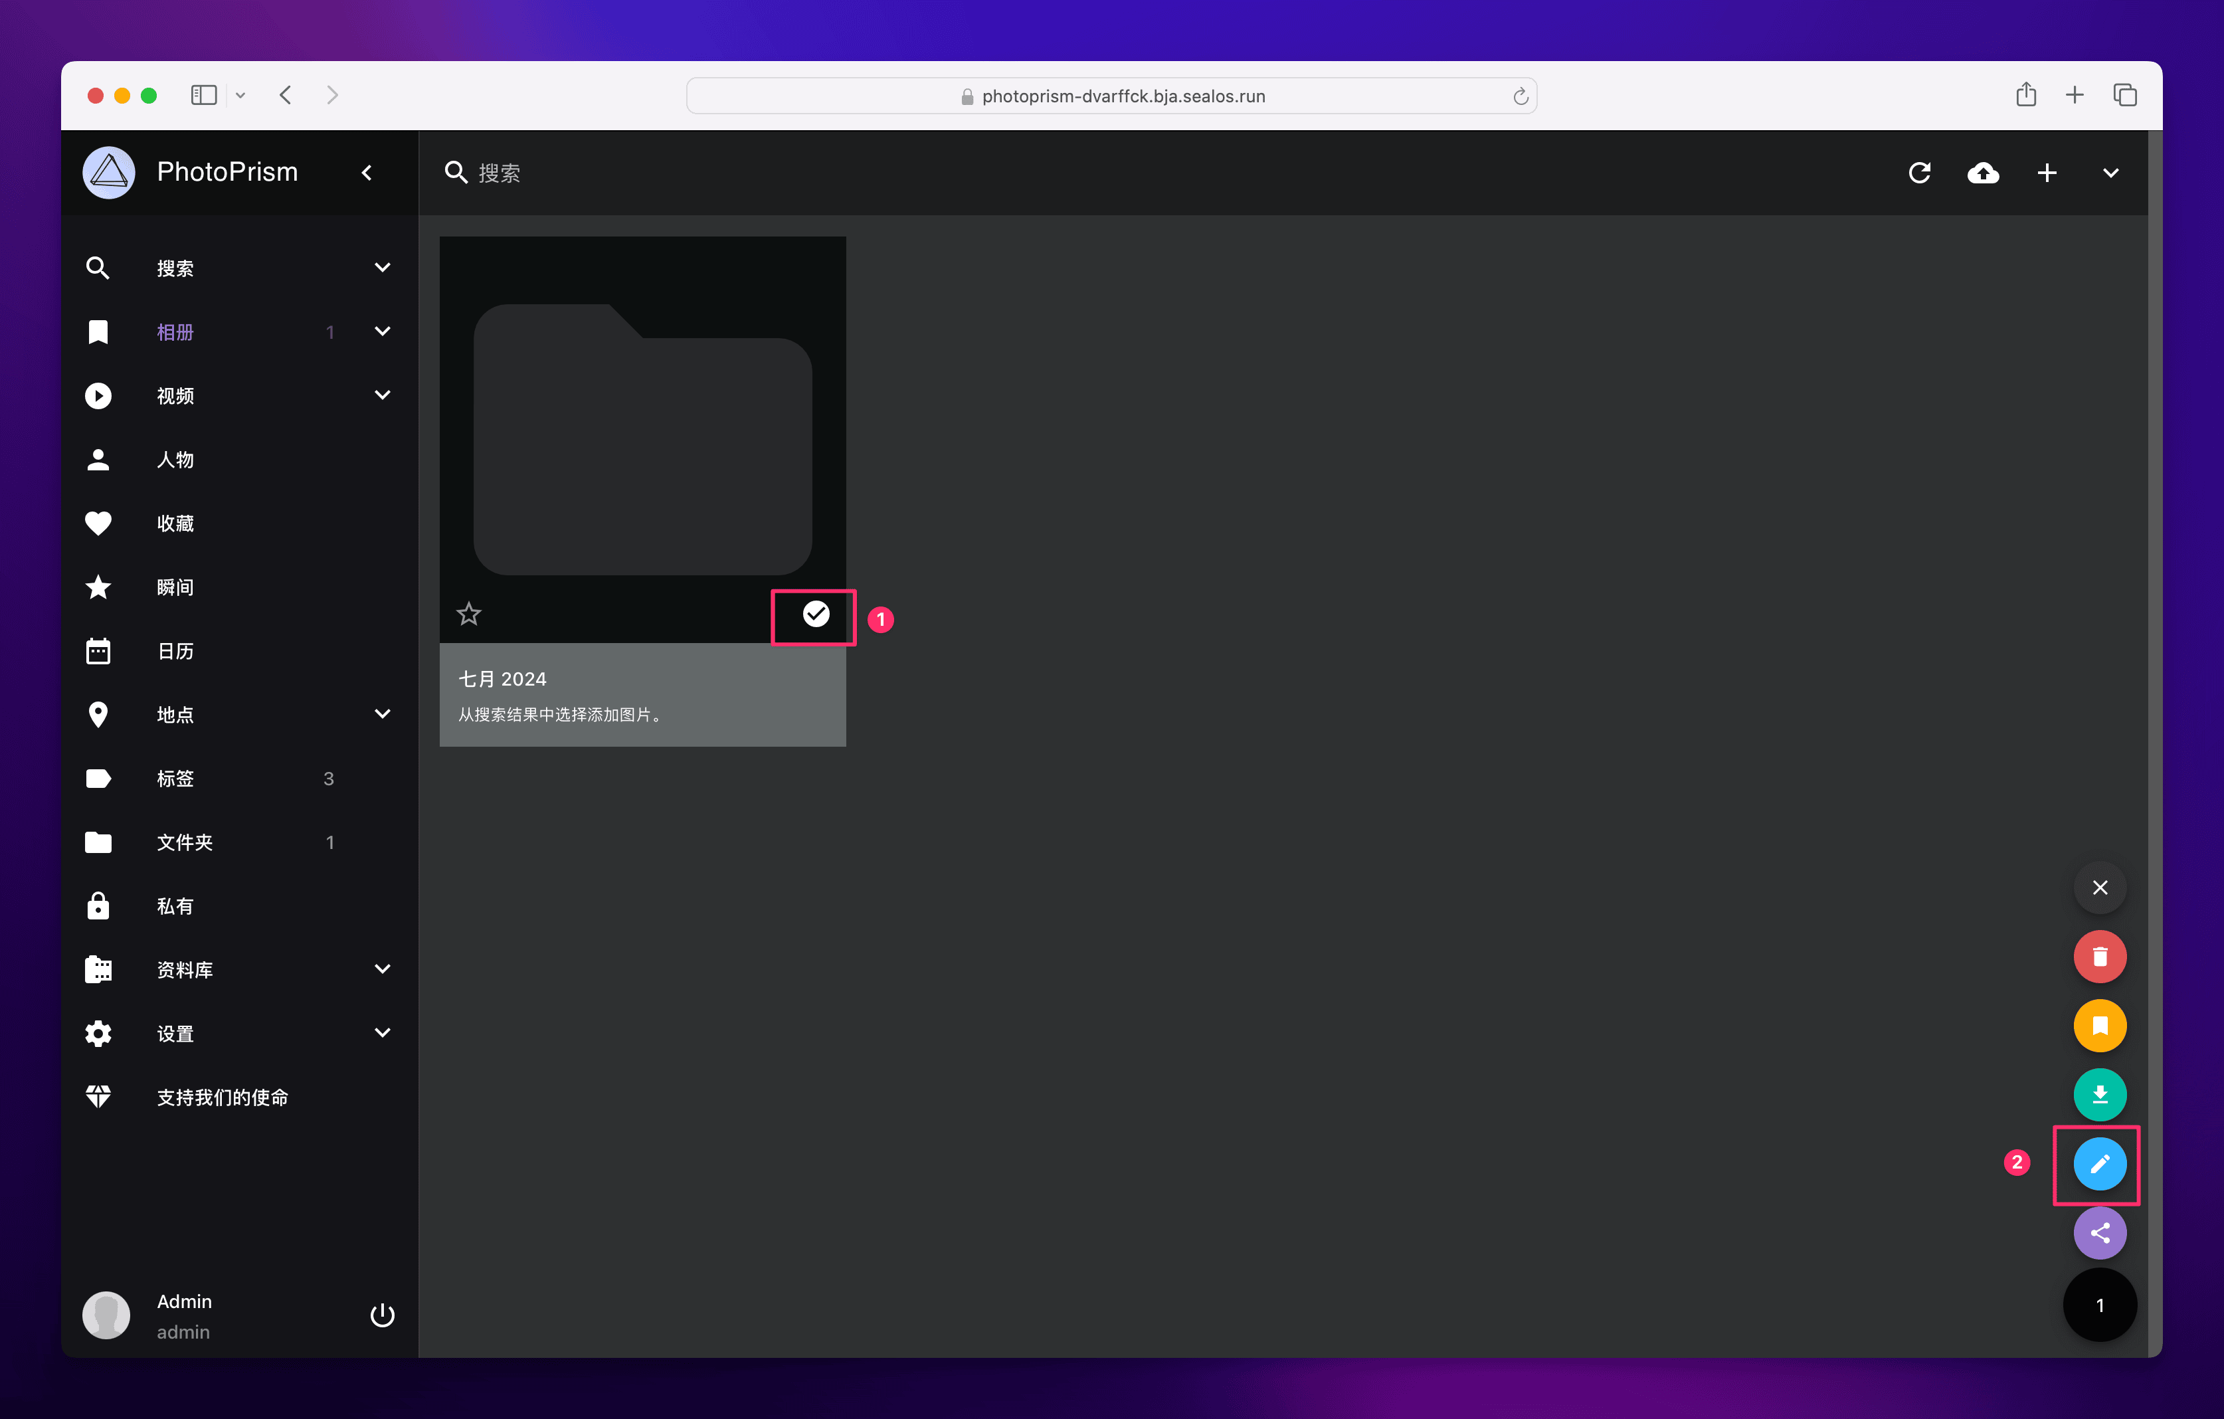2224x1419 pixels.
Task: Click the orange add-to-album bookmark button
Action: pos(2099,1026)
